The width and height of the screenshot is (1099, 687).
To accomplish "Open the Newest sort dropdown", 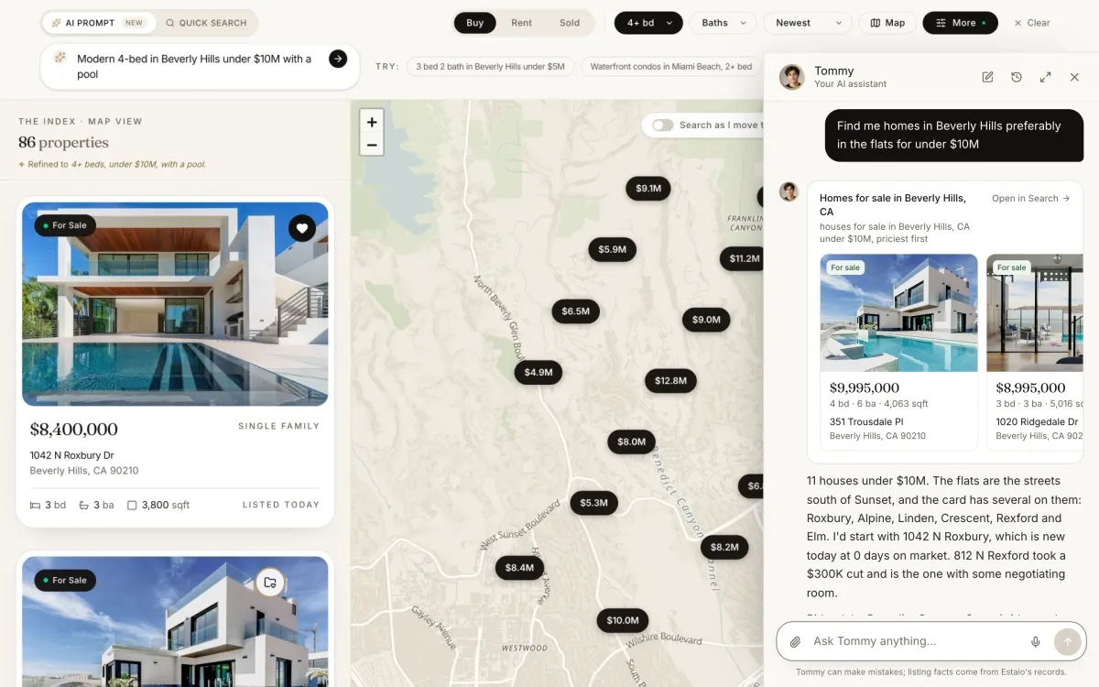I will [808, 23].
